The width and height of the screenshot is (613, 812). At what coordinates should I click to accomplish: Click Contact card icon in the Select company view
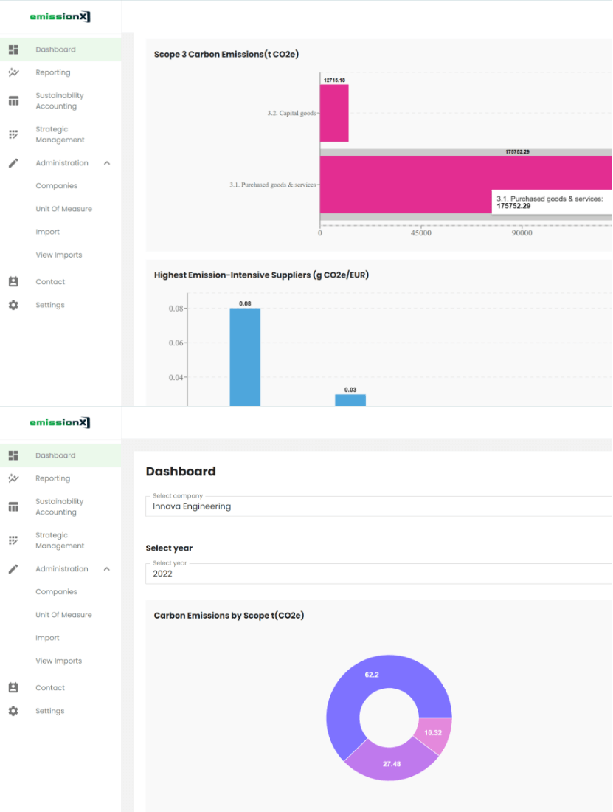pos(13,688)
